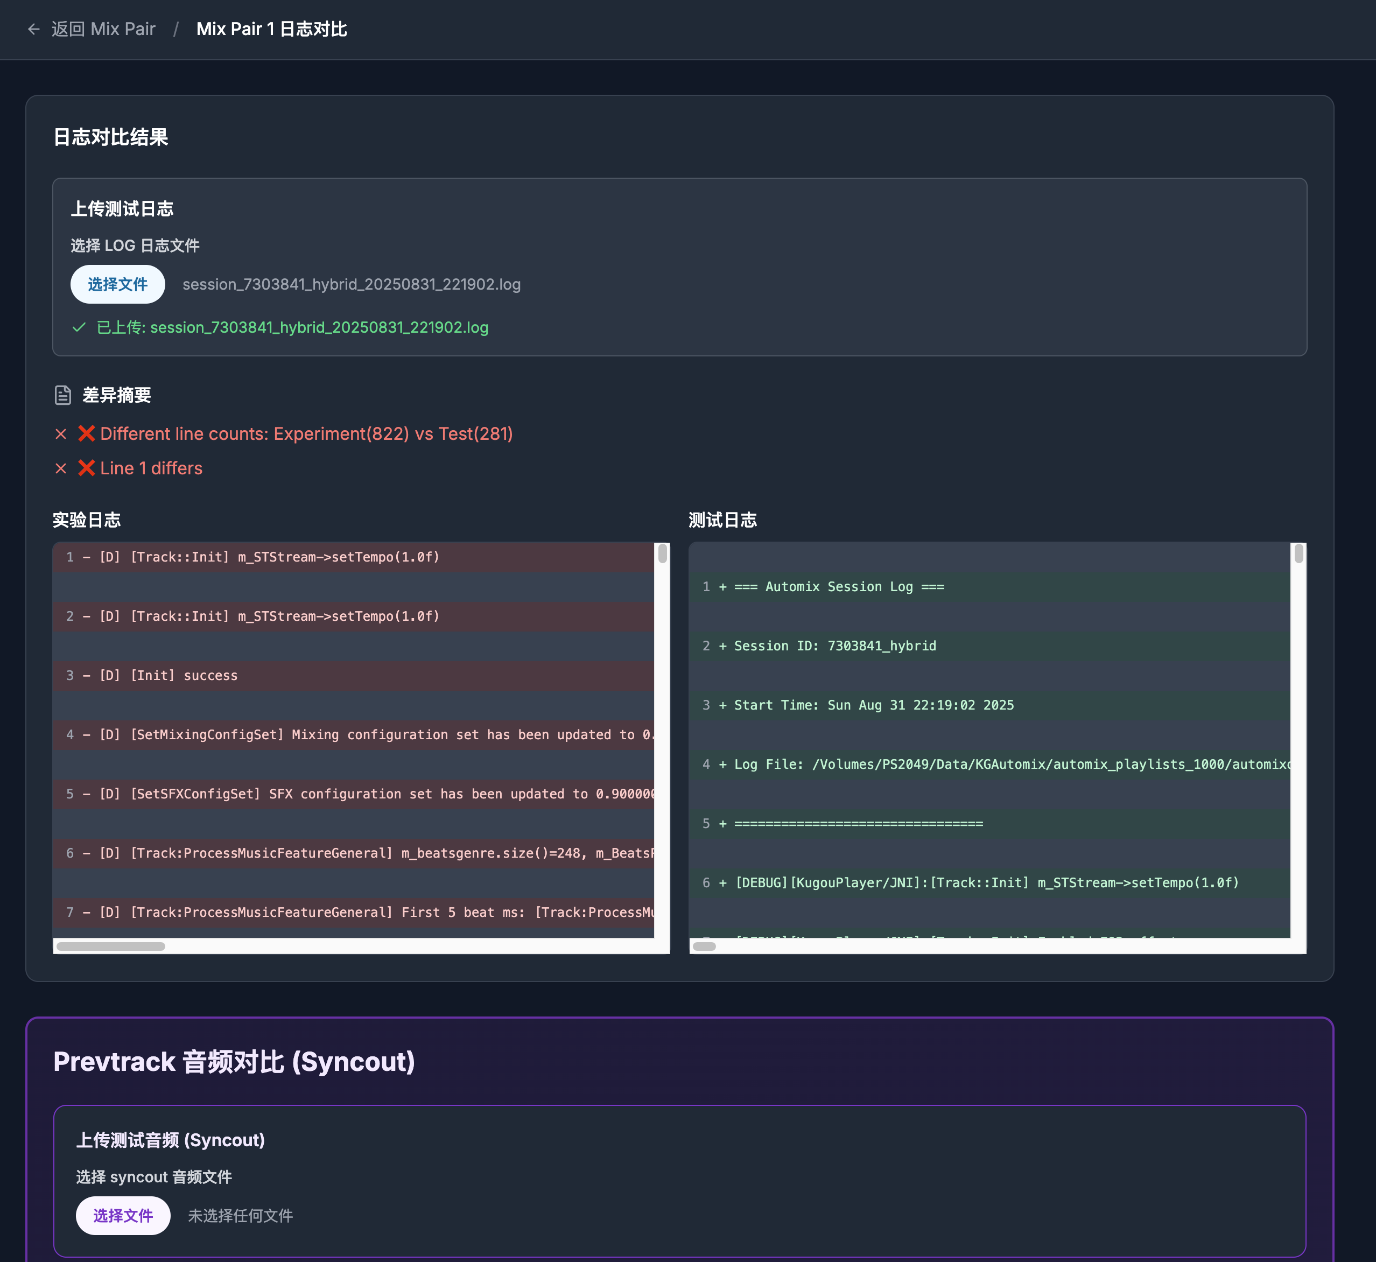
Task: Click the 日志对比结果 heading
Action: pos(110,137)
